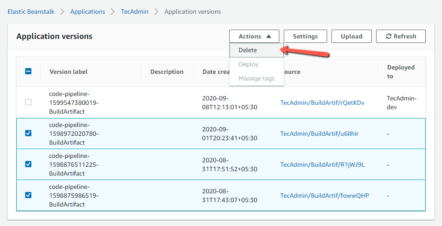The width and height of the screenshot is (442, 226).
Task: Check the code-pipeline-1599547380019 row checkbox
Action: (28, 102)
